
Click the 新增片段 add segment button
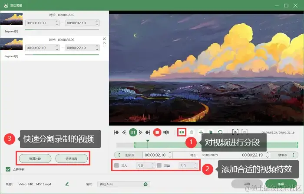35,158
